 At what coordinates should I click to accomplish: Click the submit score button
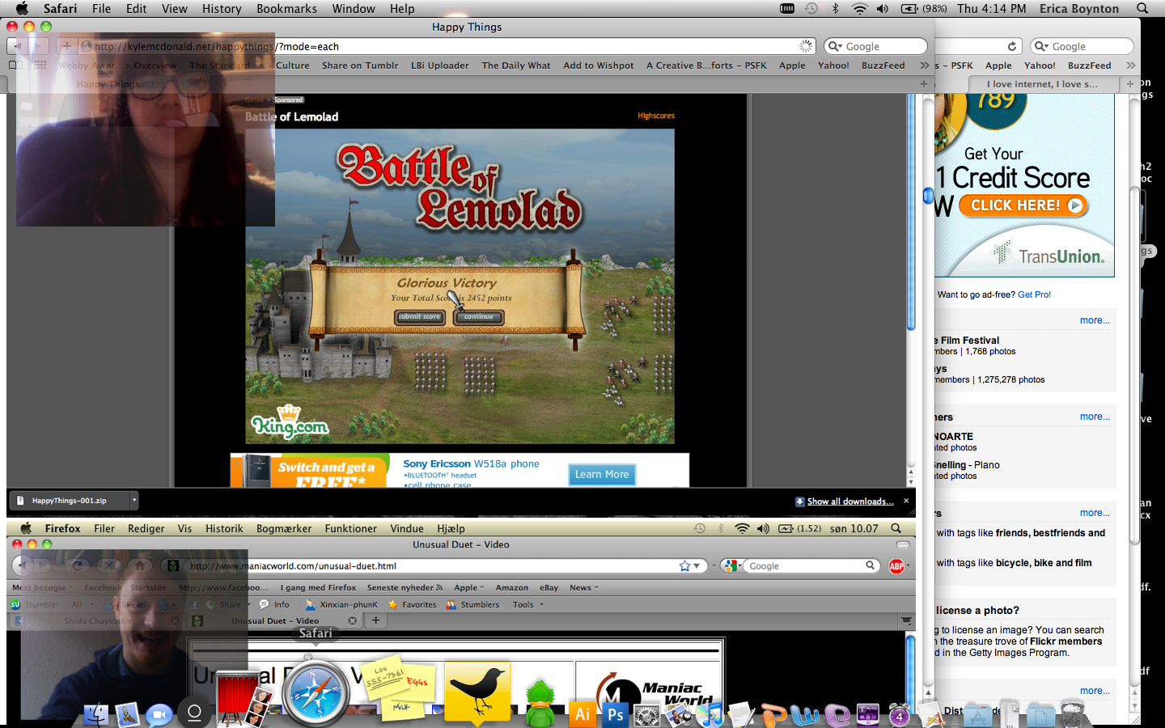coord(419,317)
